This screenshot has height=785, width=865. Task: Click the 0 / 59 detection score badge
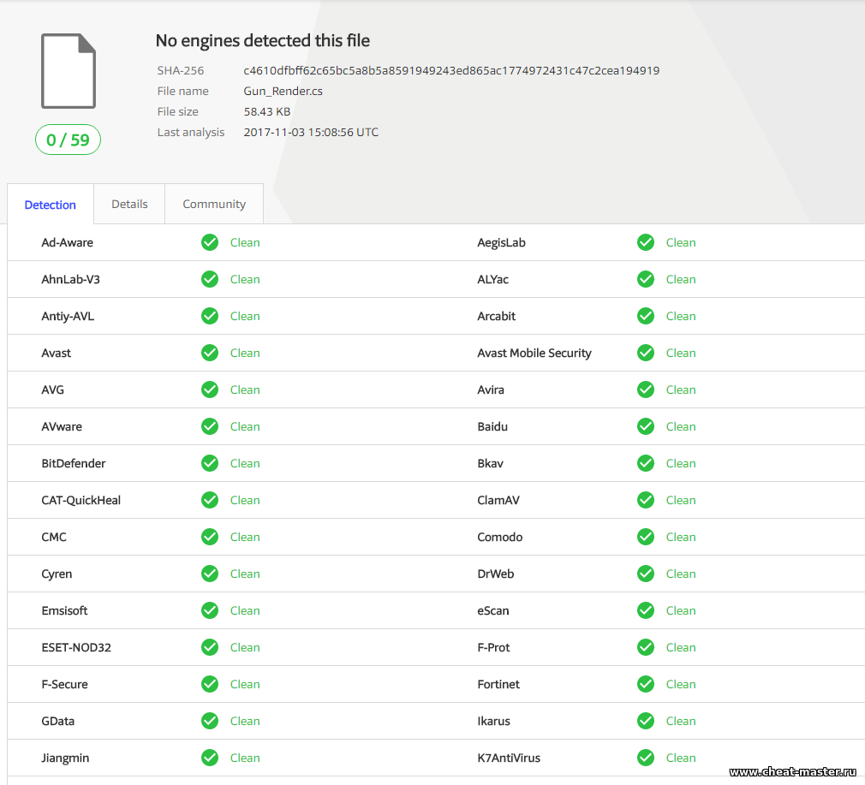(x=68, y=140)
